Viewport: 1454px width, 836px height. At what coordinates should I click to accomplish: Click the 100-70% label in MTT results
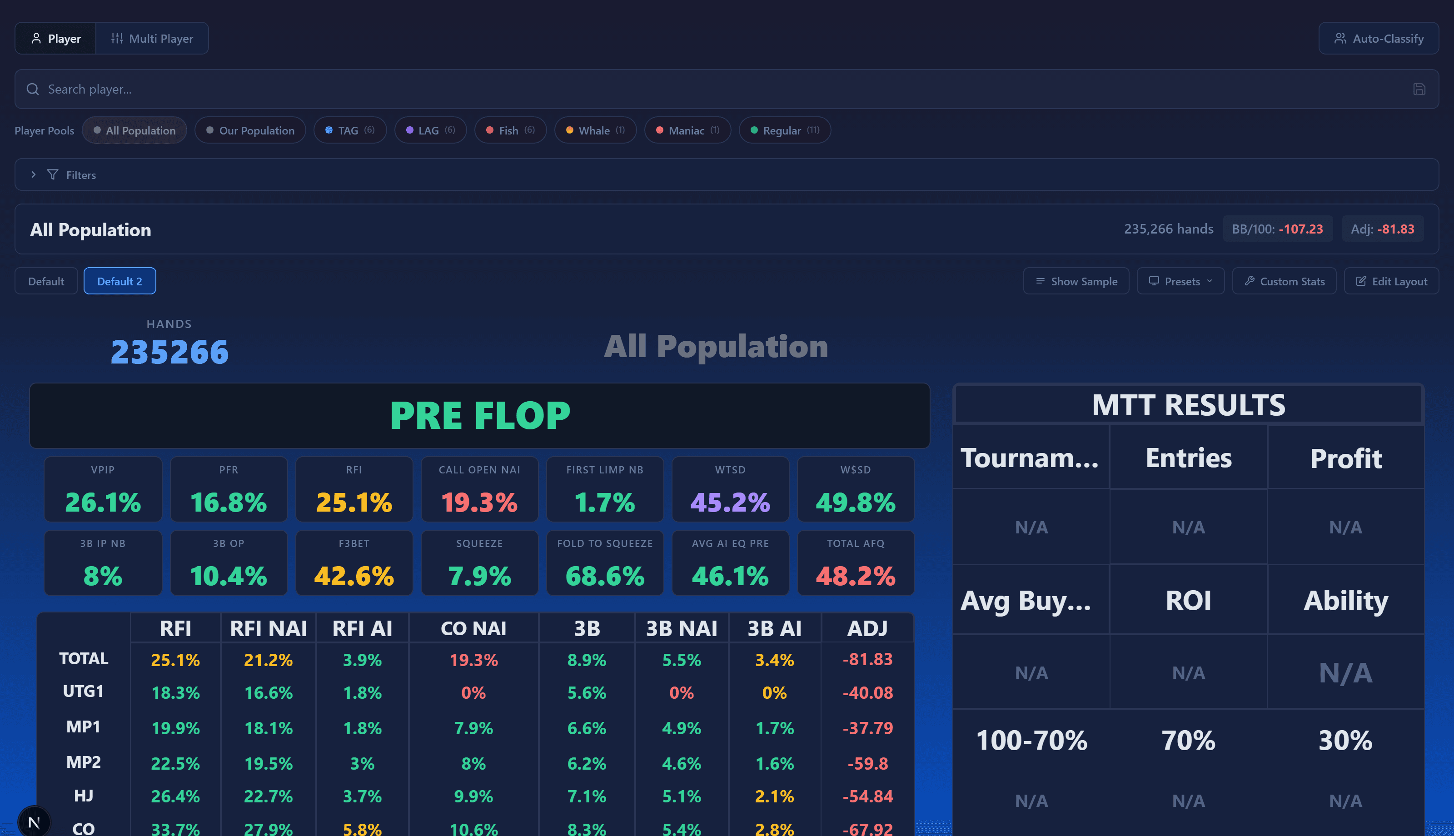point(1031,740)
